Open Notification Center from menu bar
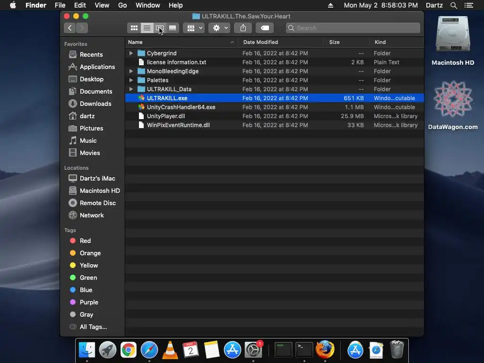 [x=468, y=5]
